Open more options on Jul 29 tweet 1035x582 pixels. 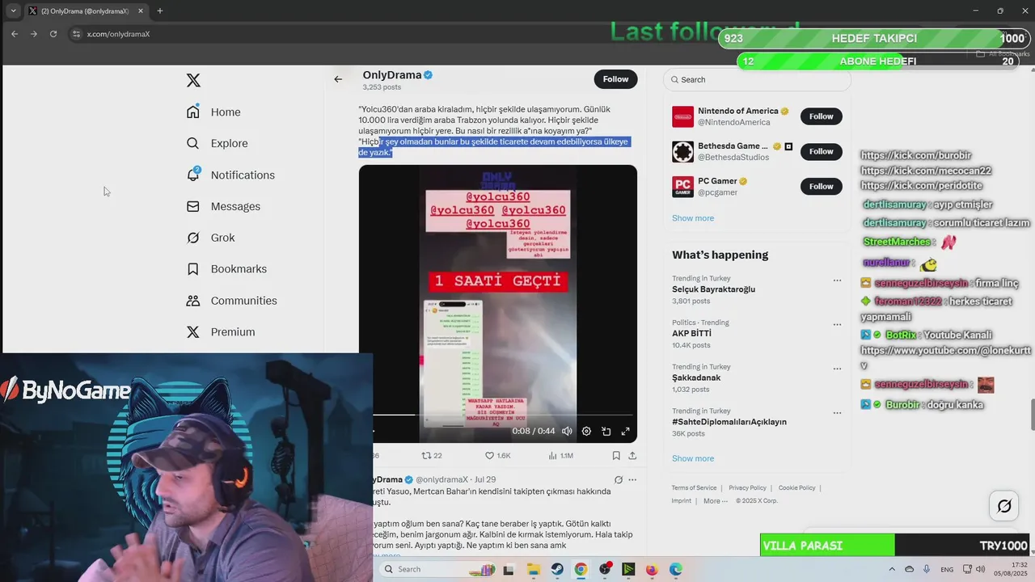[632, 479]
